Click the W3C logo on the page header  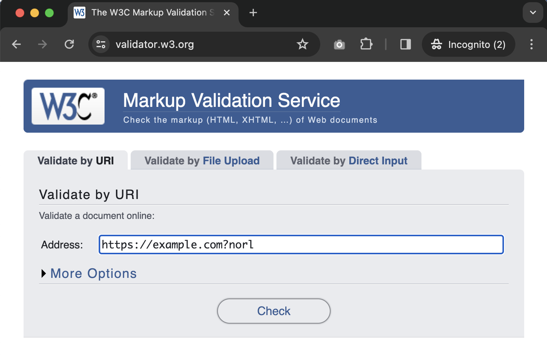click(x=67, y=106)
